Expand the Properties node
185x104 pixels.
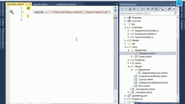125,18
